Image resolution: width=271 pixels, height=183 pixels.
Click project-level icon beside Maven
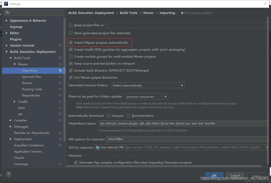[x=60, y=64]
